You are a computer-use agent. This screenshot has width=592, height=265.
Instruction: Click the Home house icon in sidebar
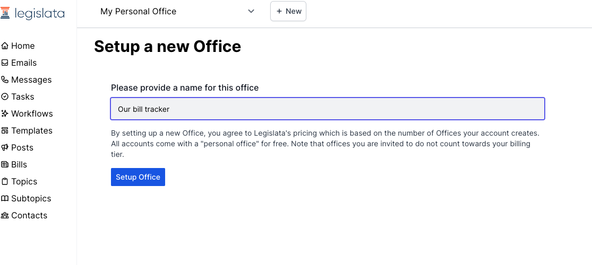pyautogui.click(x=5, y=46)
